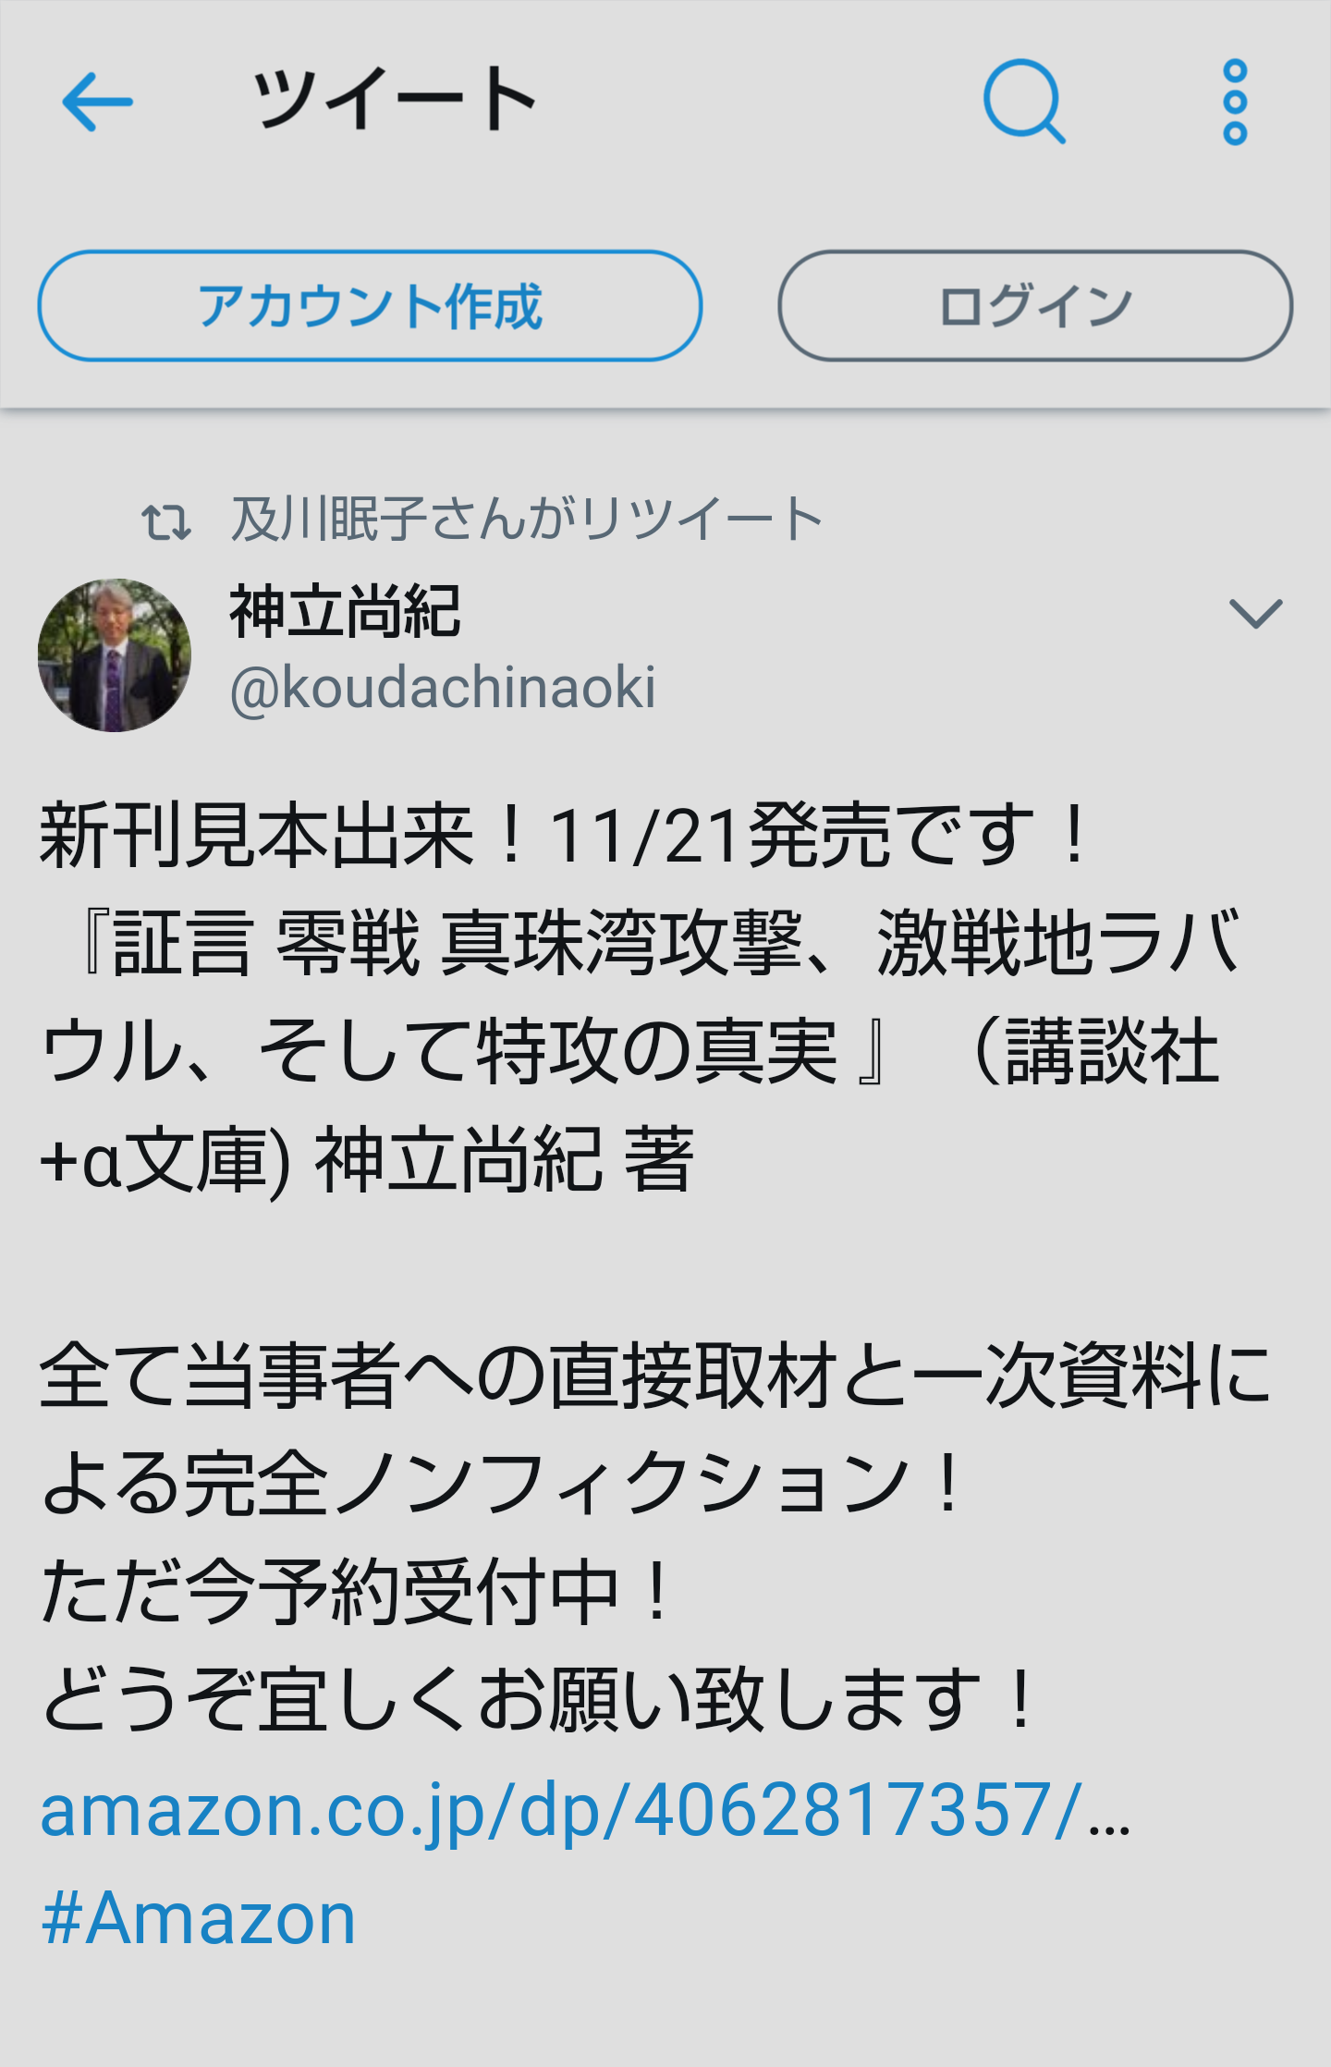1331x2067 pixels.
Task: Click the @koudachinaoki handle
Action: (x=443, y=688)
